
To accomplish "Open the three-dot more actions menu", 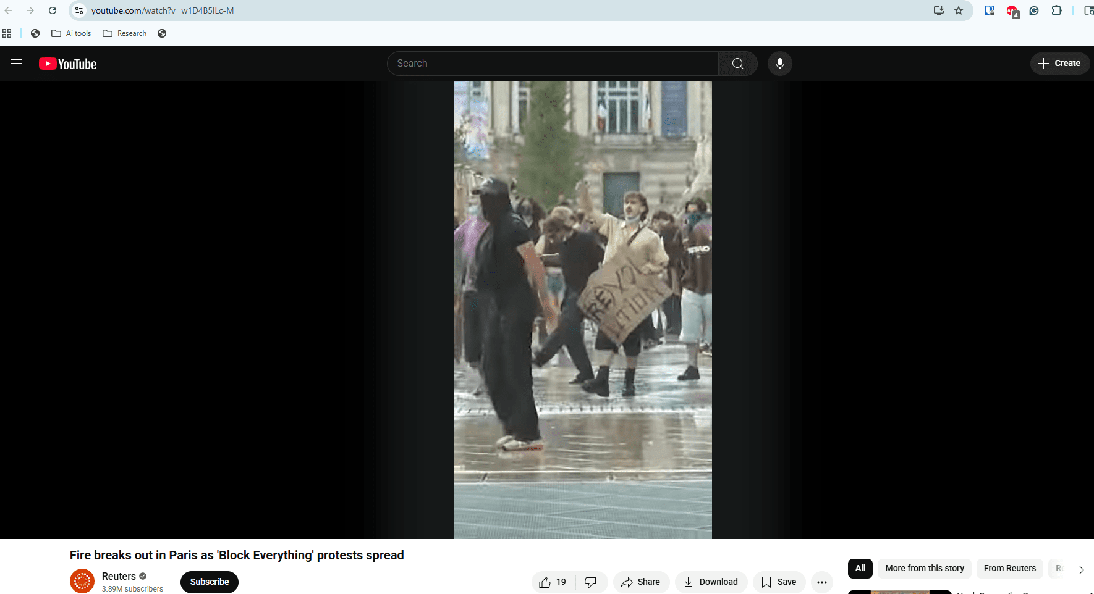I will tap(821, 582).
